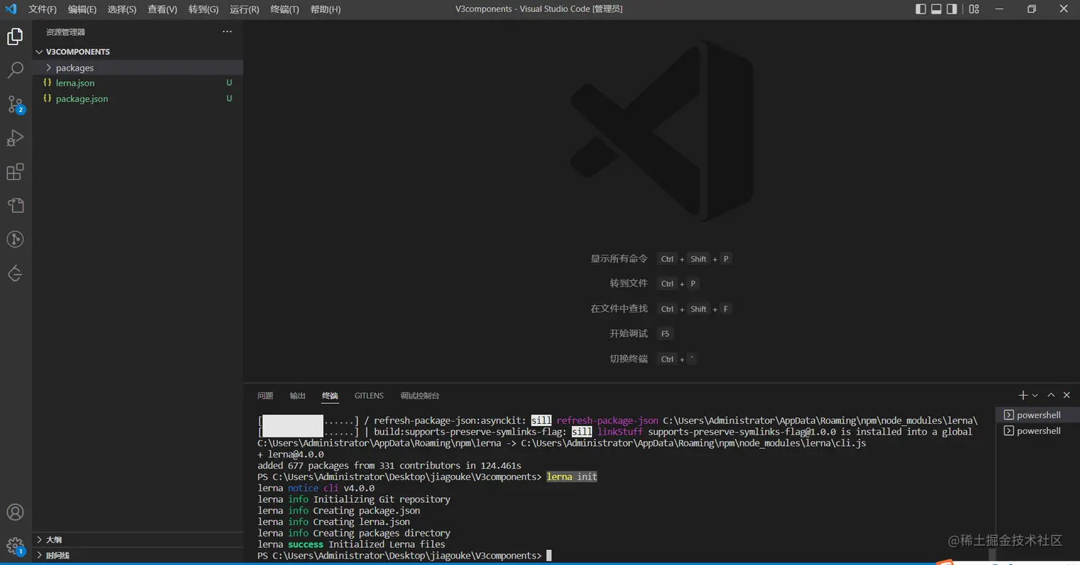The height and width of the screenshot is (565, 1080).
Task: Open the Manage gear icon
Action: (x=15, y=546)
